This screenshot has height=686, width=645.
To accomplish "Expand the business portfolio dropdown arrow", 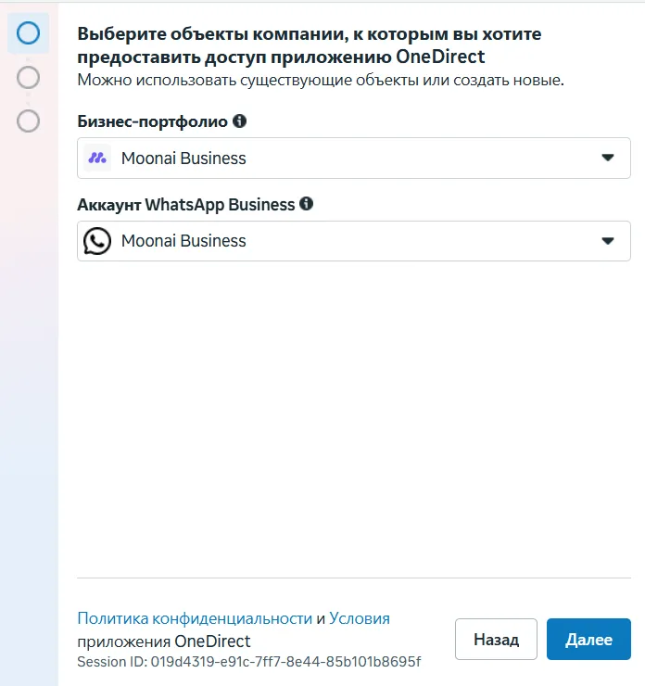I will (608, 158).
